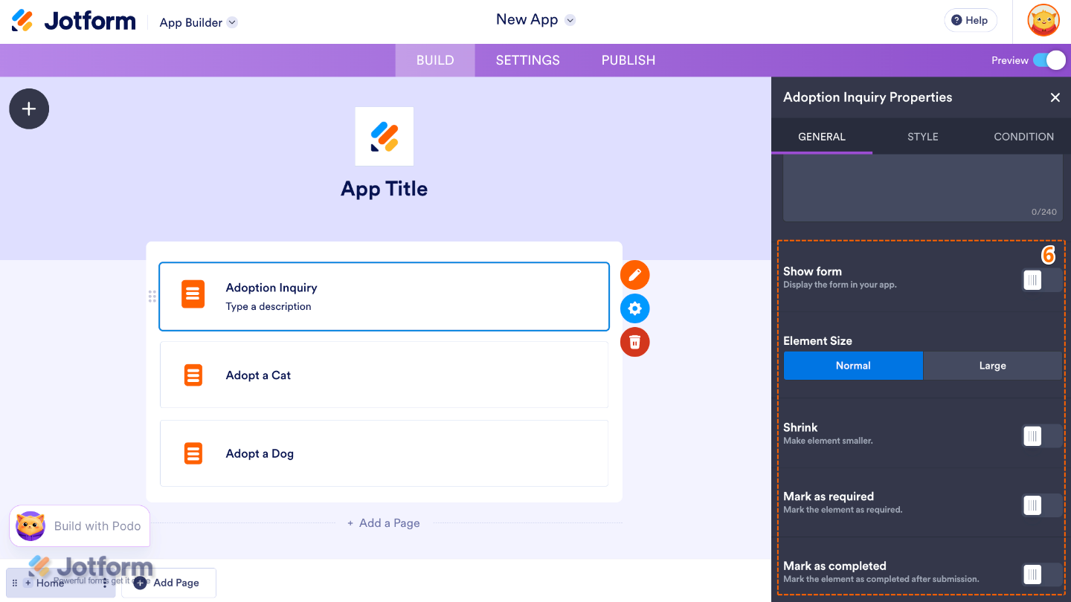Screen dimensions: 1071x602
Task: Open the App Builder dropdown
Action: (198, 22)
